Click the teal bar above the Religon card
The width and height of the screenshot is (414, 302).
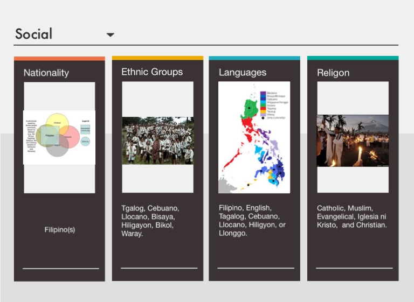point(353,58)
